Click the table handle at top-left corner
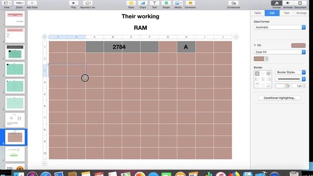Viewport: 313px width, 176px height. [45, 37]
